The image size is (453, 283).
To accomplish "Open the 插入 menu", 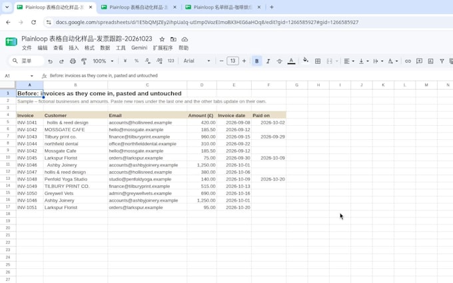I will (74, 48).
